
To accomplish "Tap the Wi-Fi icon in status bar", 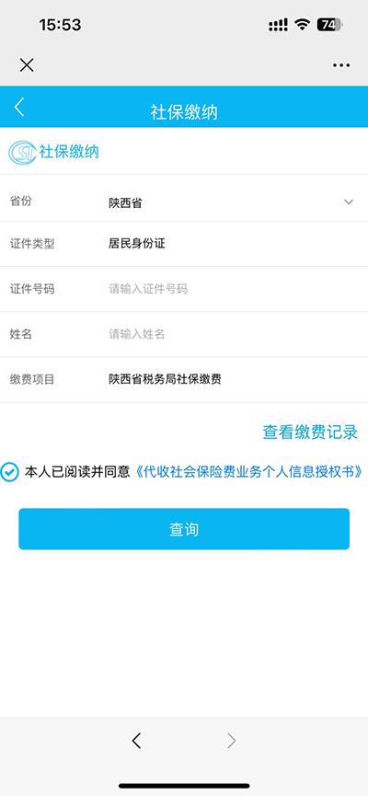I will tap(303, 24).
